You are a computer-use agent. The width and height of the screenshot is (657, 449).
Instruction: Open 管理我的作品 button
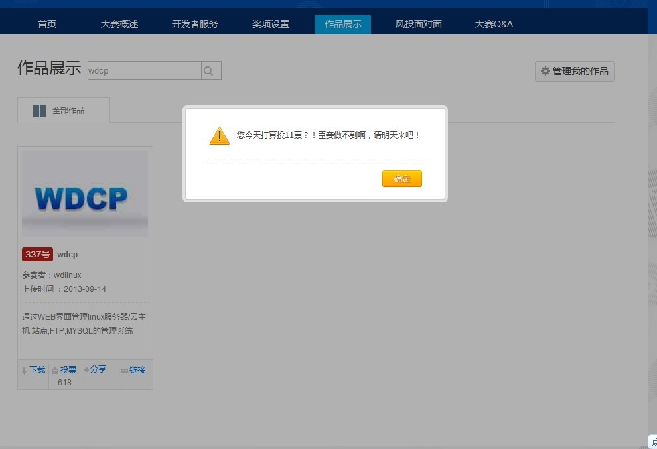[574, 71]
